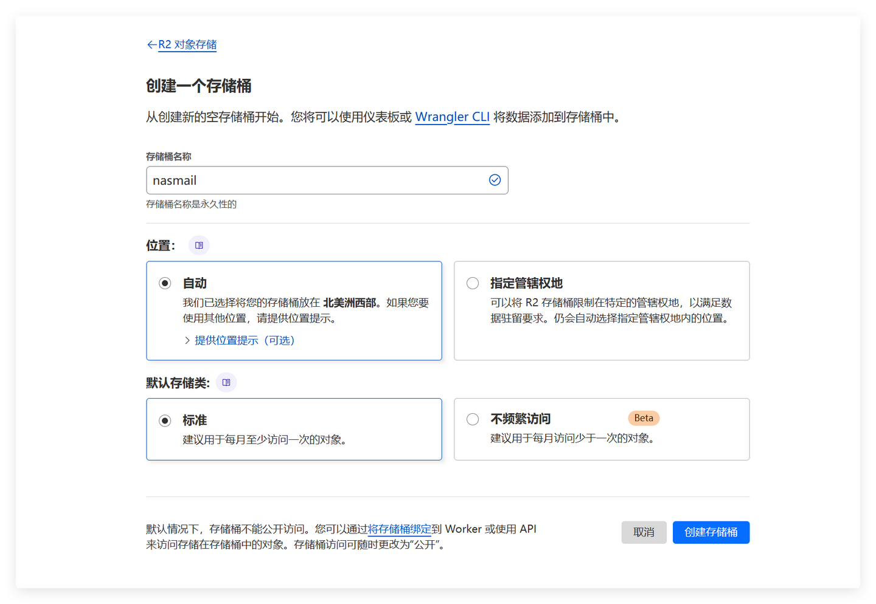Follow the 将存储桶绑定 link

point(400,529)
